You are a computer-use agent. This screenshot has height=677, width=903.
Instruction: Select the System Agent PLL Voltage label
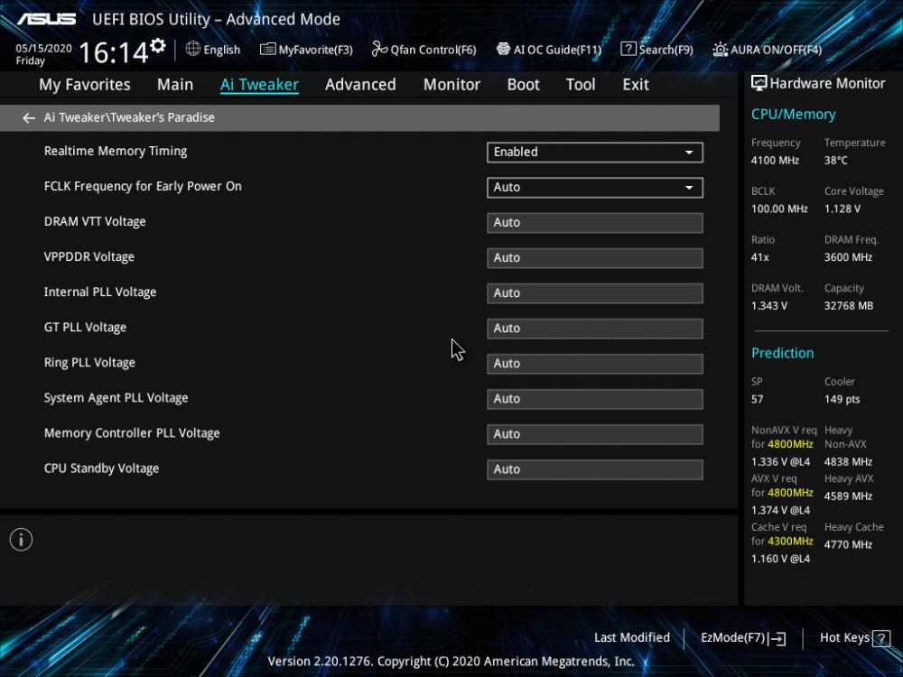[116, 398]
